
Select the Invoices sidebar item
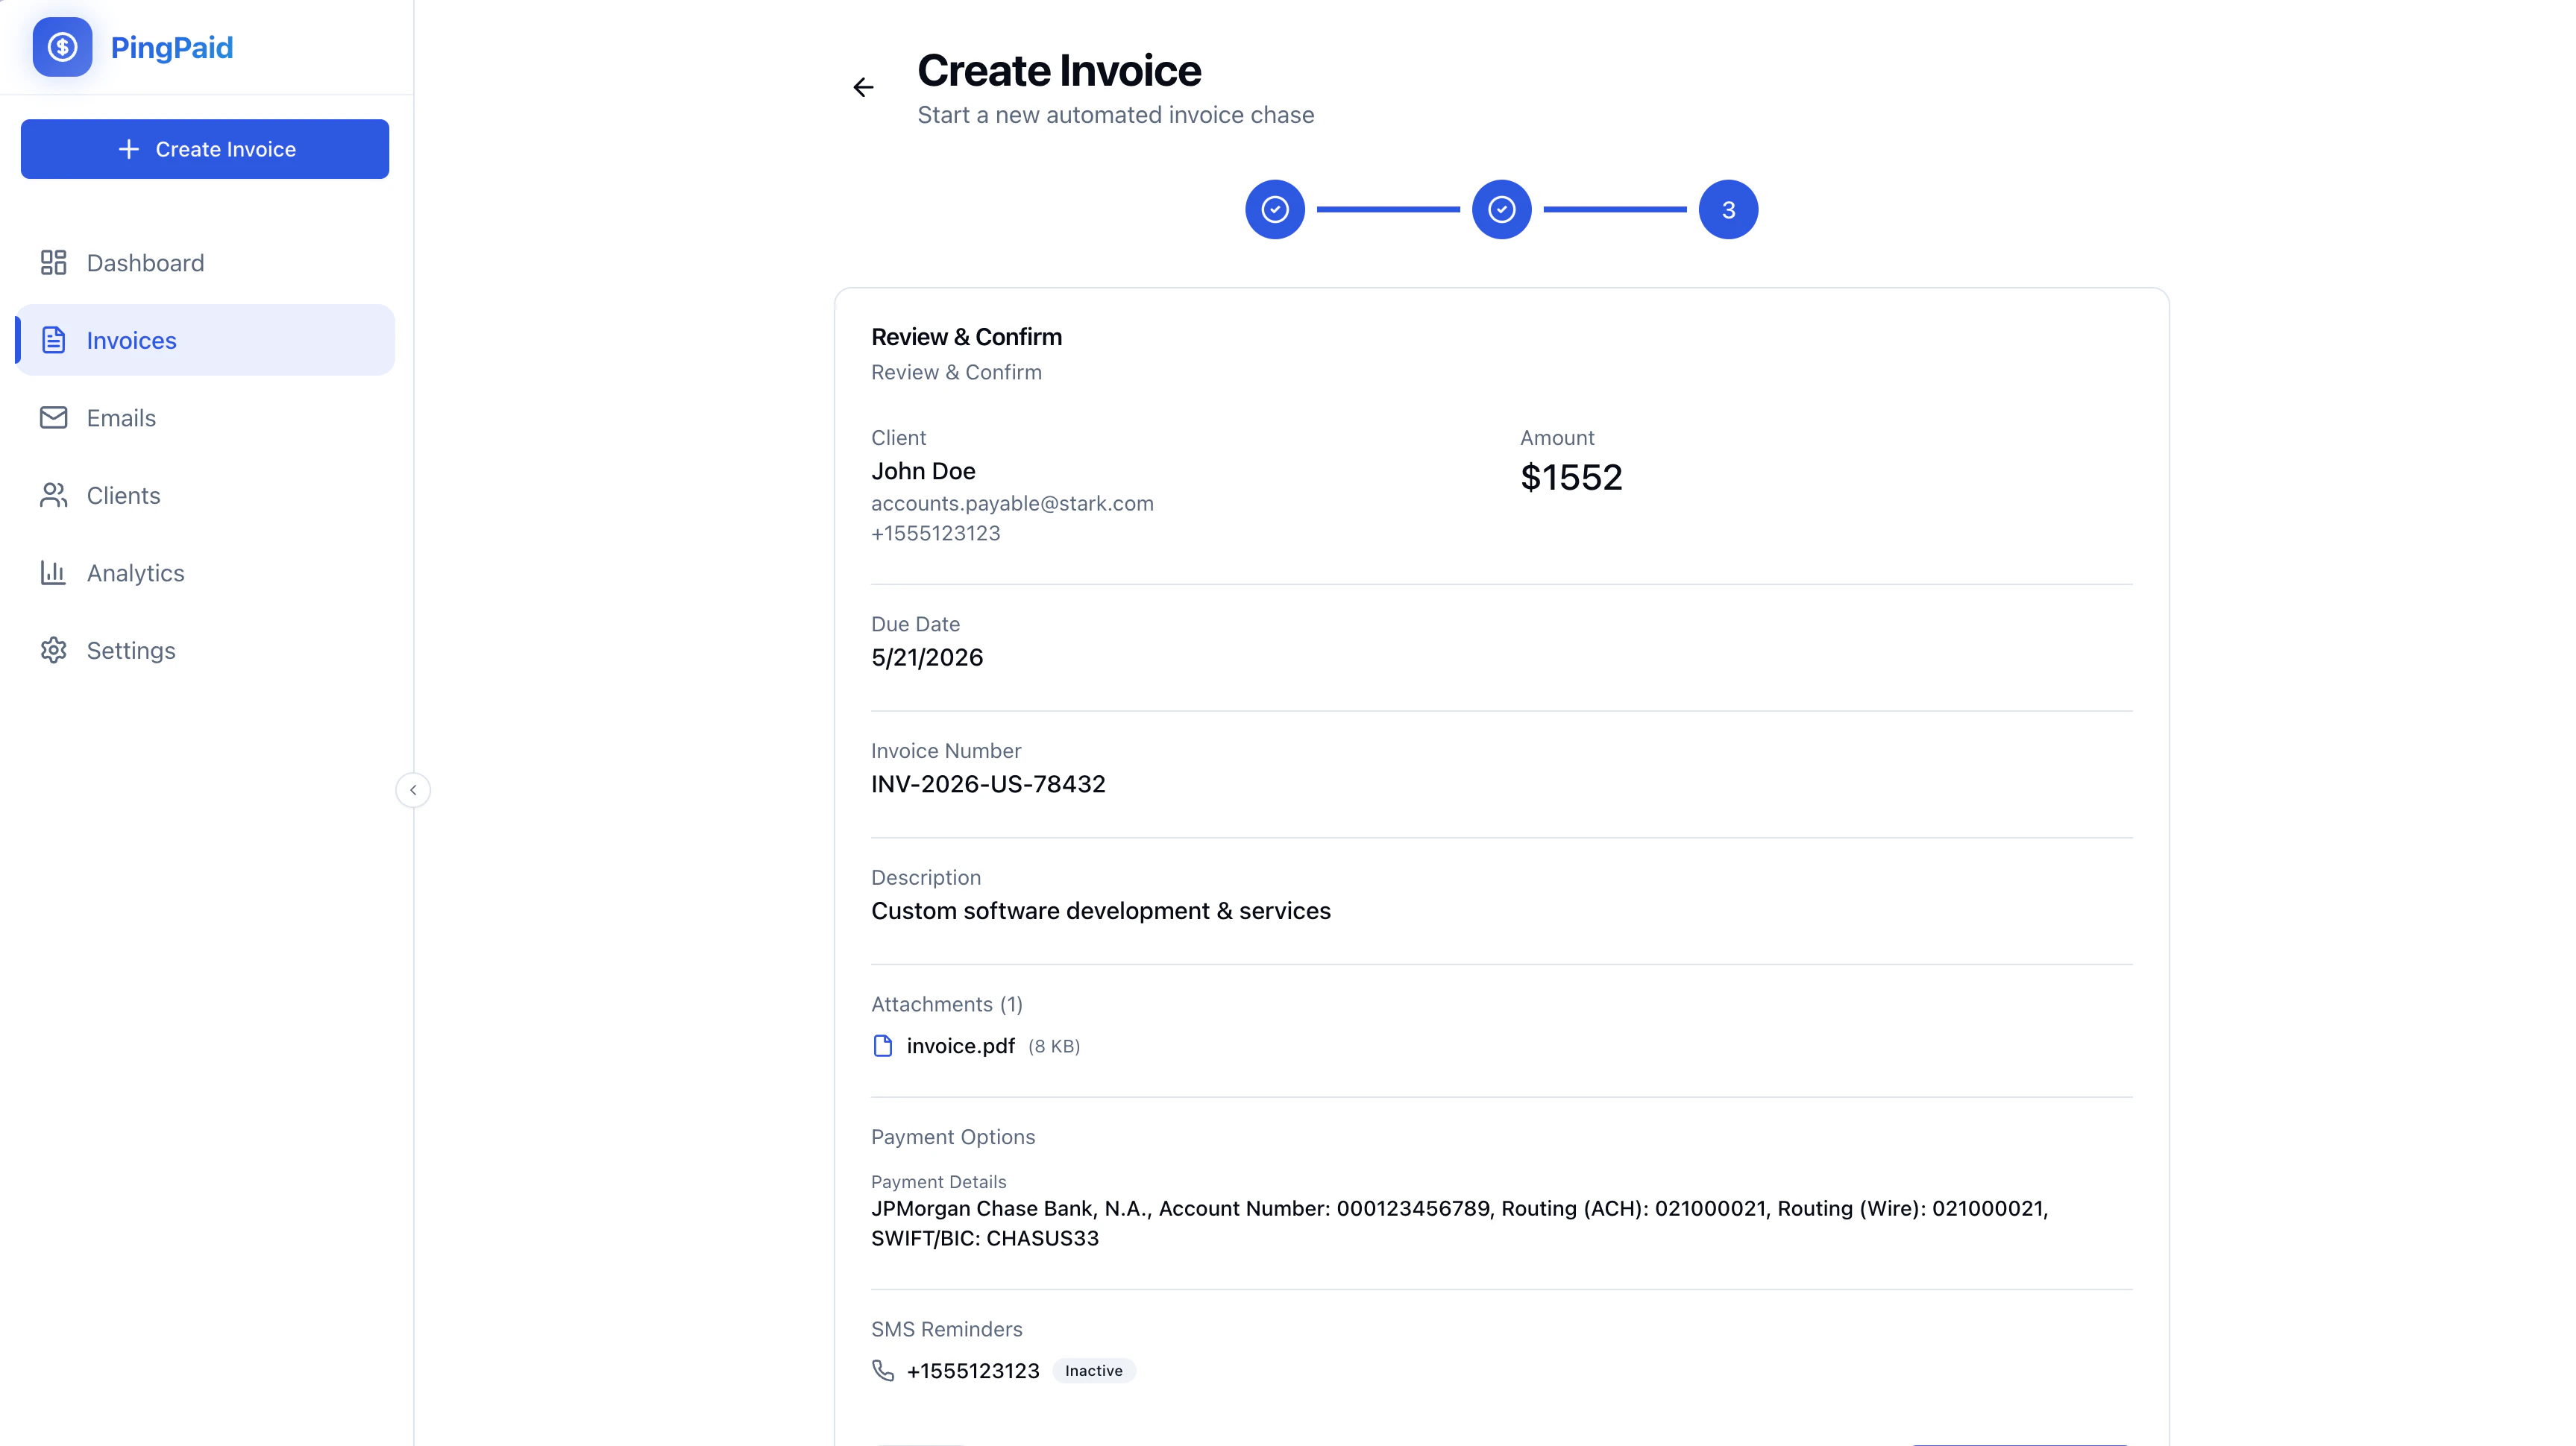click(205, 340)
